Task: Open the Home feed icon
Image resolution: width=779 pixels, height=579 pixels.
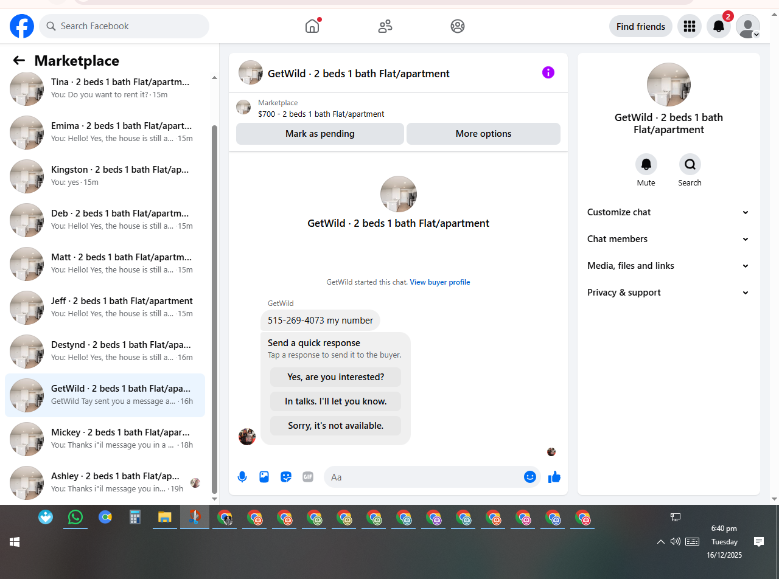Action: (x=312, y=26)
